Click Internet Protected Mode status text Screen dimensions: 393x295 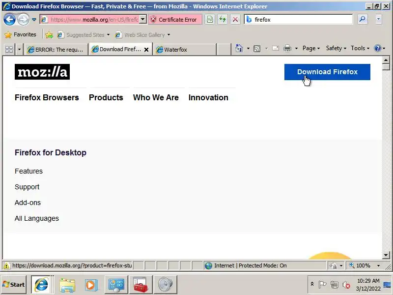pos(250,265)
